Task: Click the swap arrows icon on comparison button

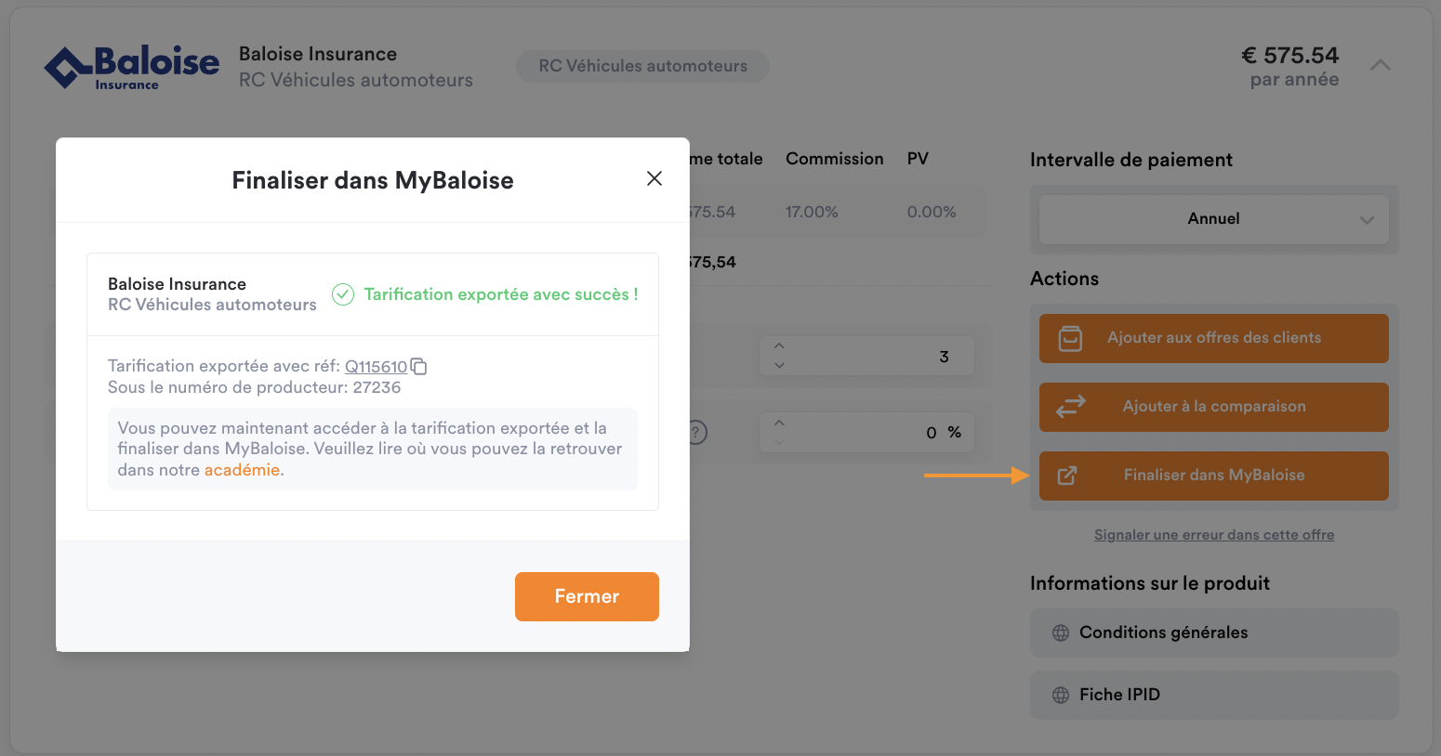Action: pyautogui.click(x=1070, y=407)
